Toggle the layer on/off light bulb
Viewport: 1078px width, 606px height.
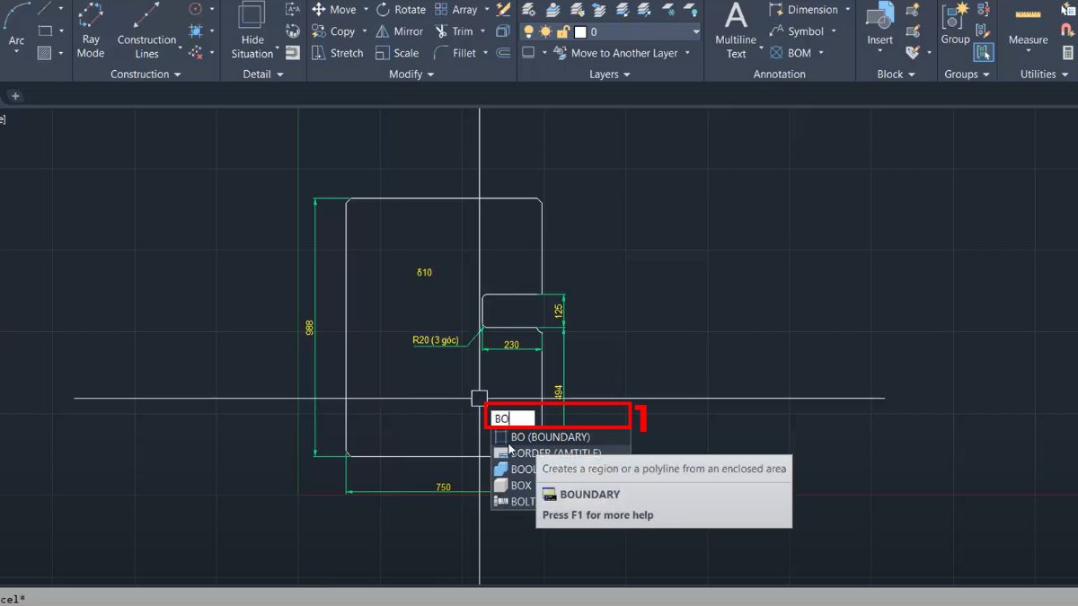coord(528,31)
